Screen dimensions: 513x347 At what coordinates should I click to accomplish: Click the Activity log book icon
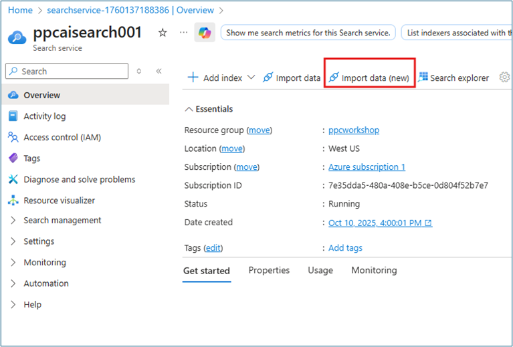click(x=13, y=116)
